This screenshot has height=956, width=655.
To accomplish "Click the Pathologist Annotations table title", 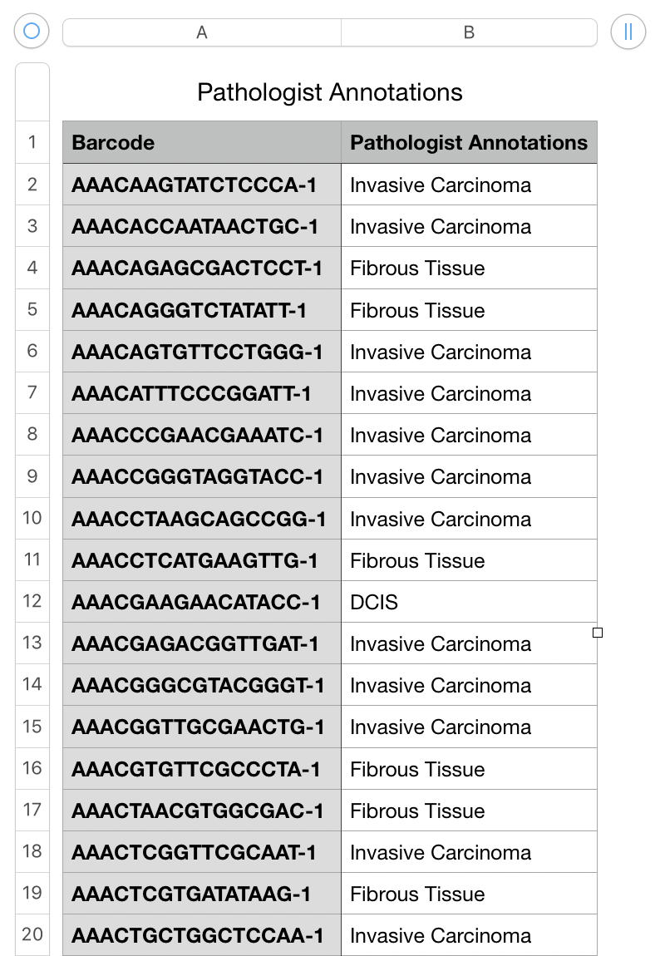I will click(330, 92).
